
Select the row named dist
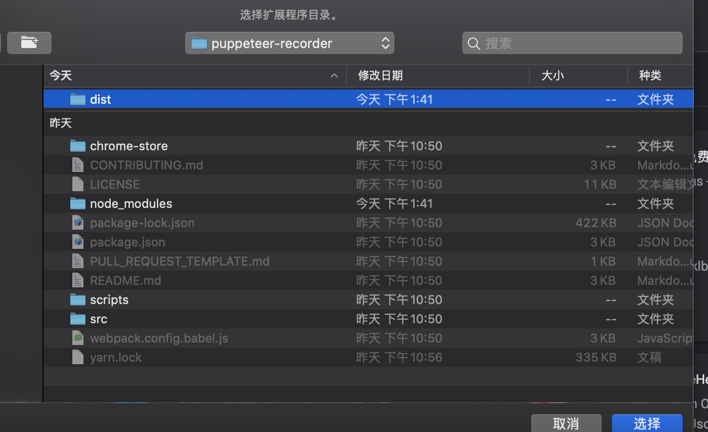point(368,99)
